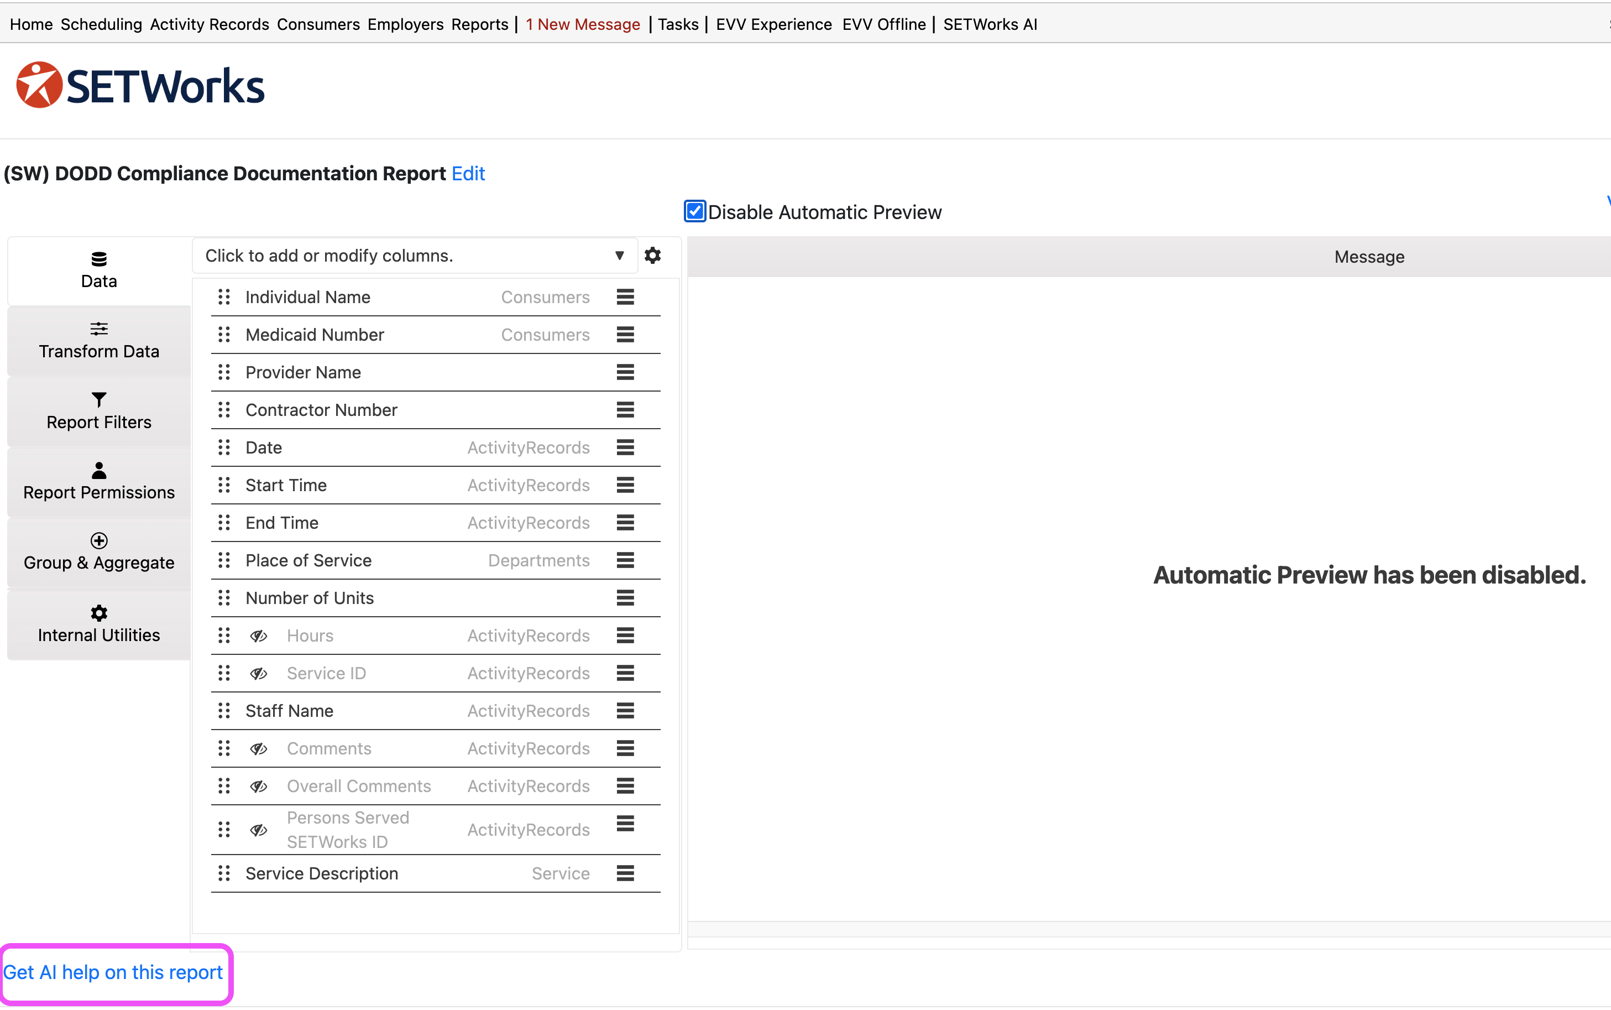1611x1010 pixels.
Task: Open hamburger menu for Date row
Action: tap(625, 447)
